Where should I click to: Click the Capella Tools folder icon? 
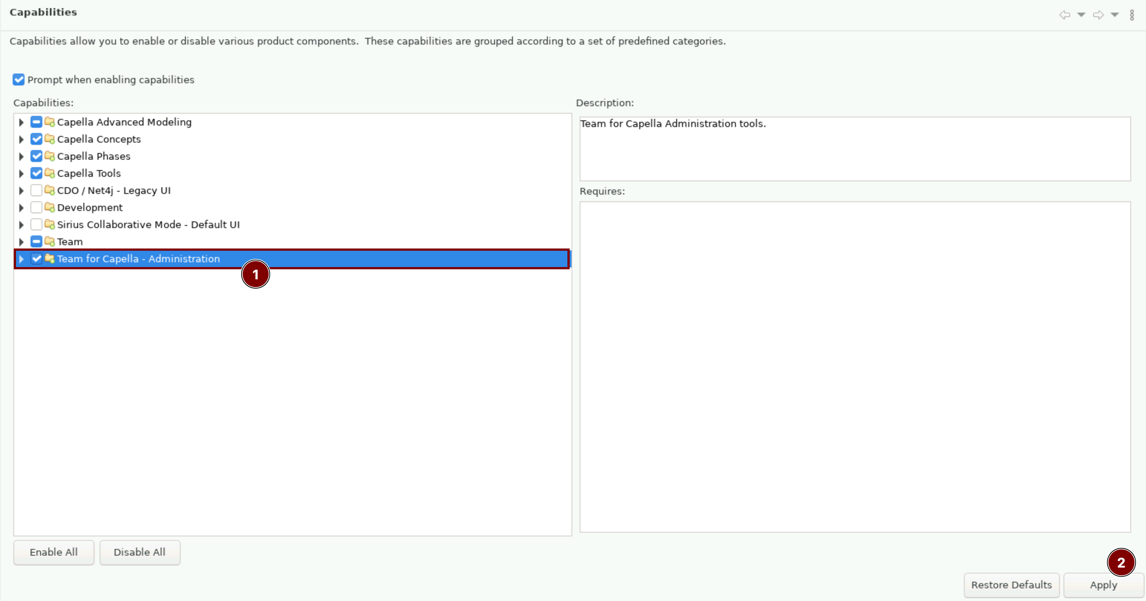[x=50, y=173]
